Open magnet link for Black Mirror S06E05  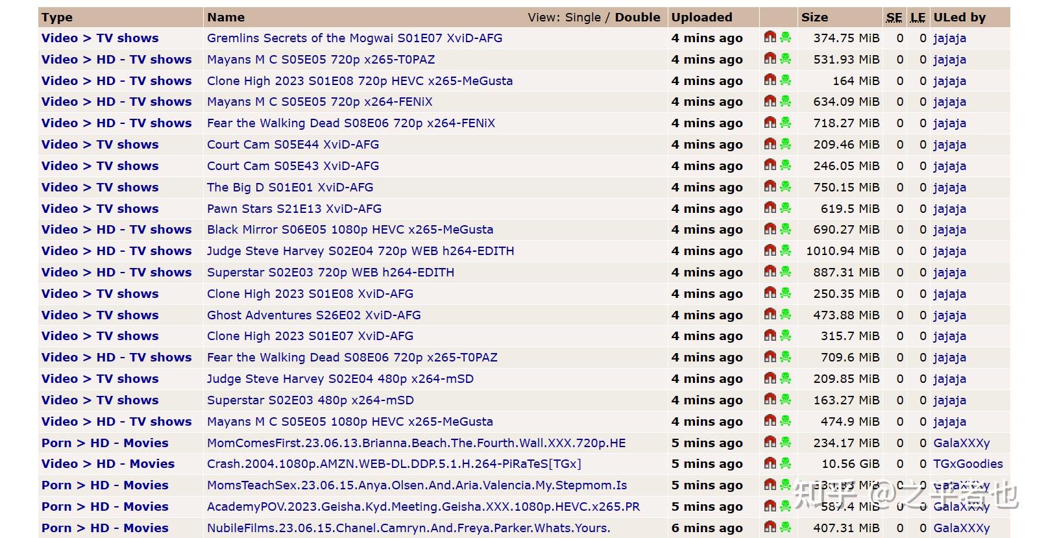[x=770, y=229]
